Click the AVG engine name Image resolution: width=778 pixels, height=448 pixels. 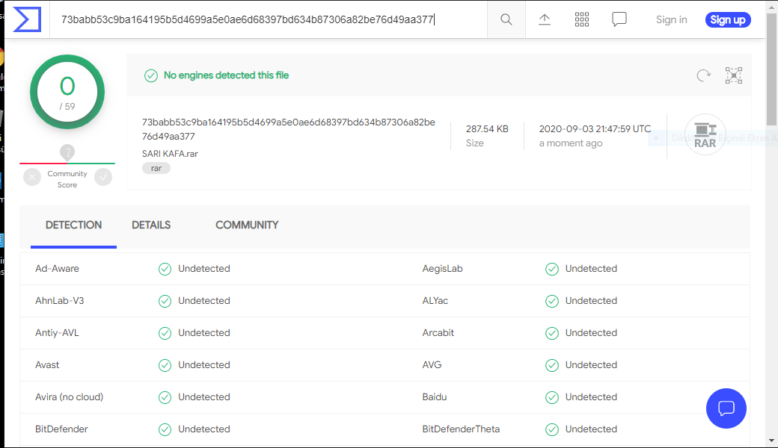coord(432,365)
